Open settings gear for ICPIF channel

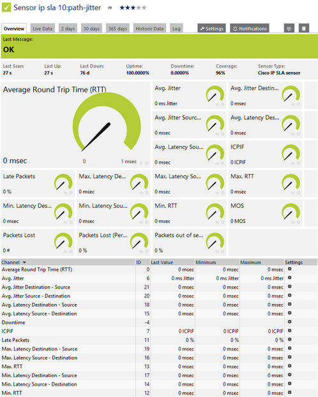click(289, 331)
